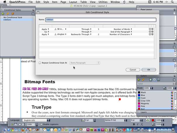Click the 5 count value in first rule
The width and height of the screenshot is (177, 133).
click(x=98, y=29)
